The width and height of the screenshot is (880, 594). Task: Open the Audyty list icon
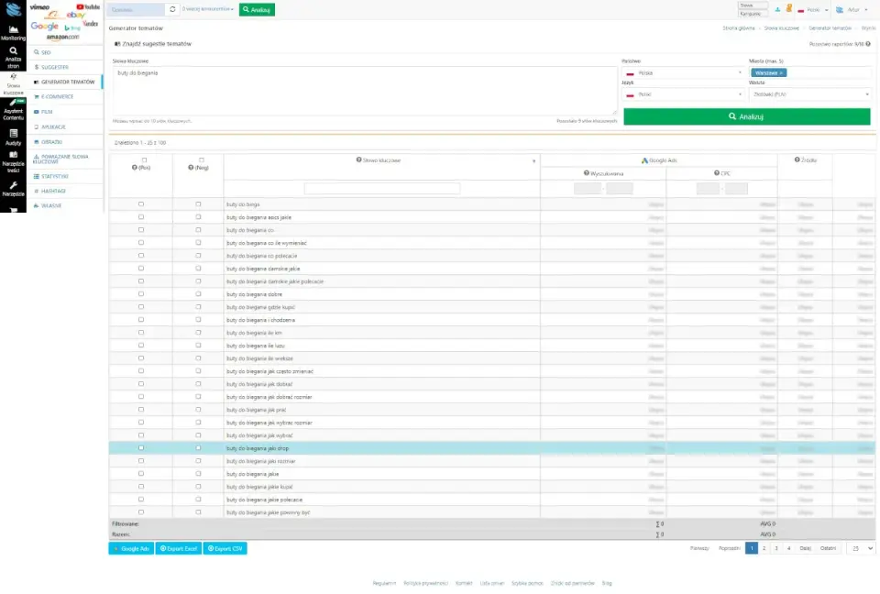coord(14,134)
